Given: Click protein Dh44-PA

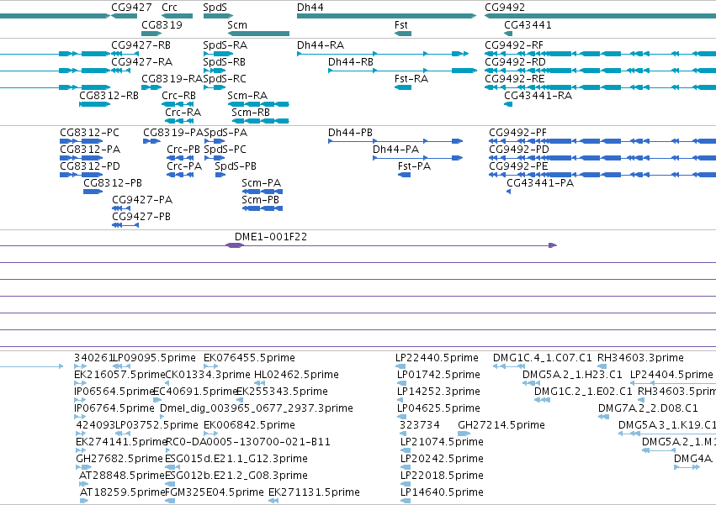Looking at the screenshot, I should [418, 158].
